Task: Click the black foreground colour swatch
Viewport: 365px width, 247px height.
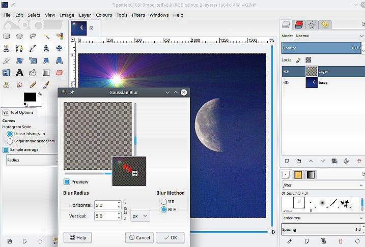Action: click(30, 97)
